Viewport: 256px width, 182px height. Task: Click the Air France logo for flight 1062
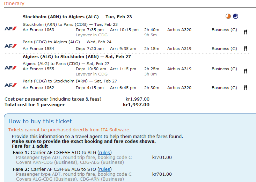10,85
